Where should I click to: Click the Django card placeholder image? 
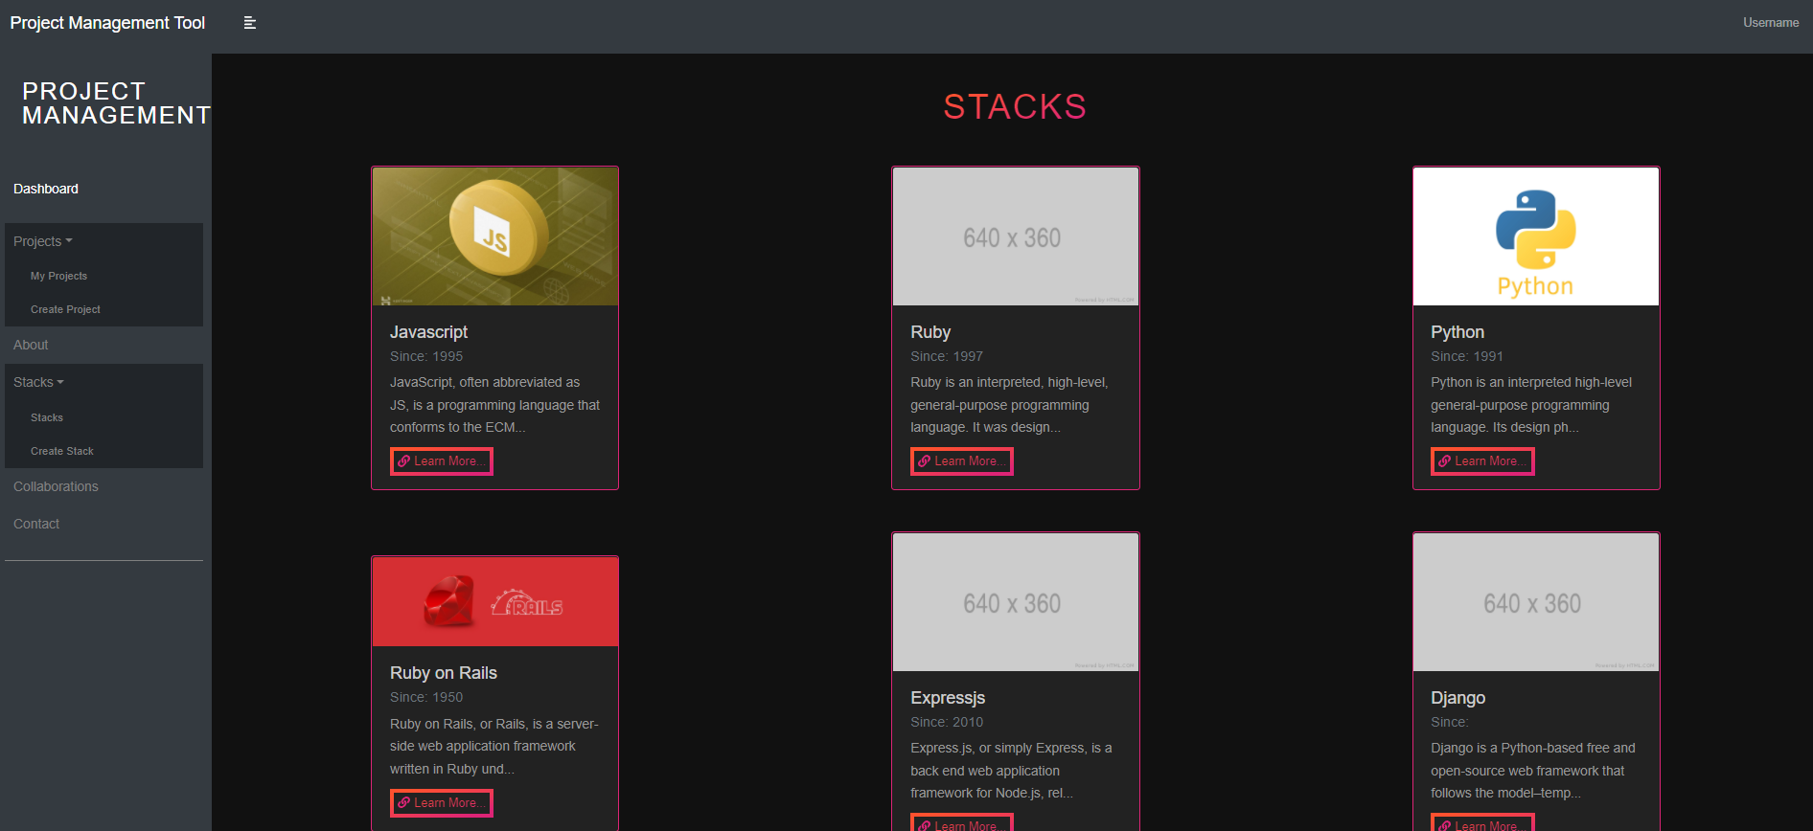1536,602
